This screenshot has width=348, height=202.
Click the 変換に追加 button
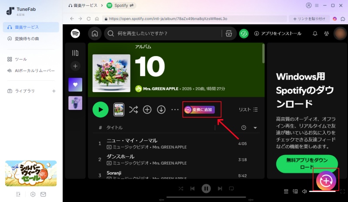tap(199, 109)
